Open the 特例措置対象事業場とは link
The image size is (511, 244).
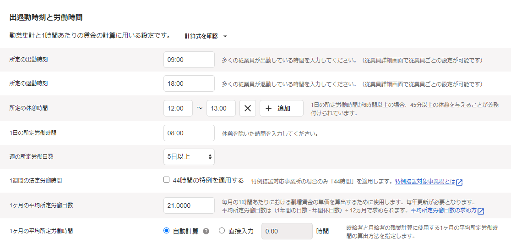pos(425,182)
